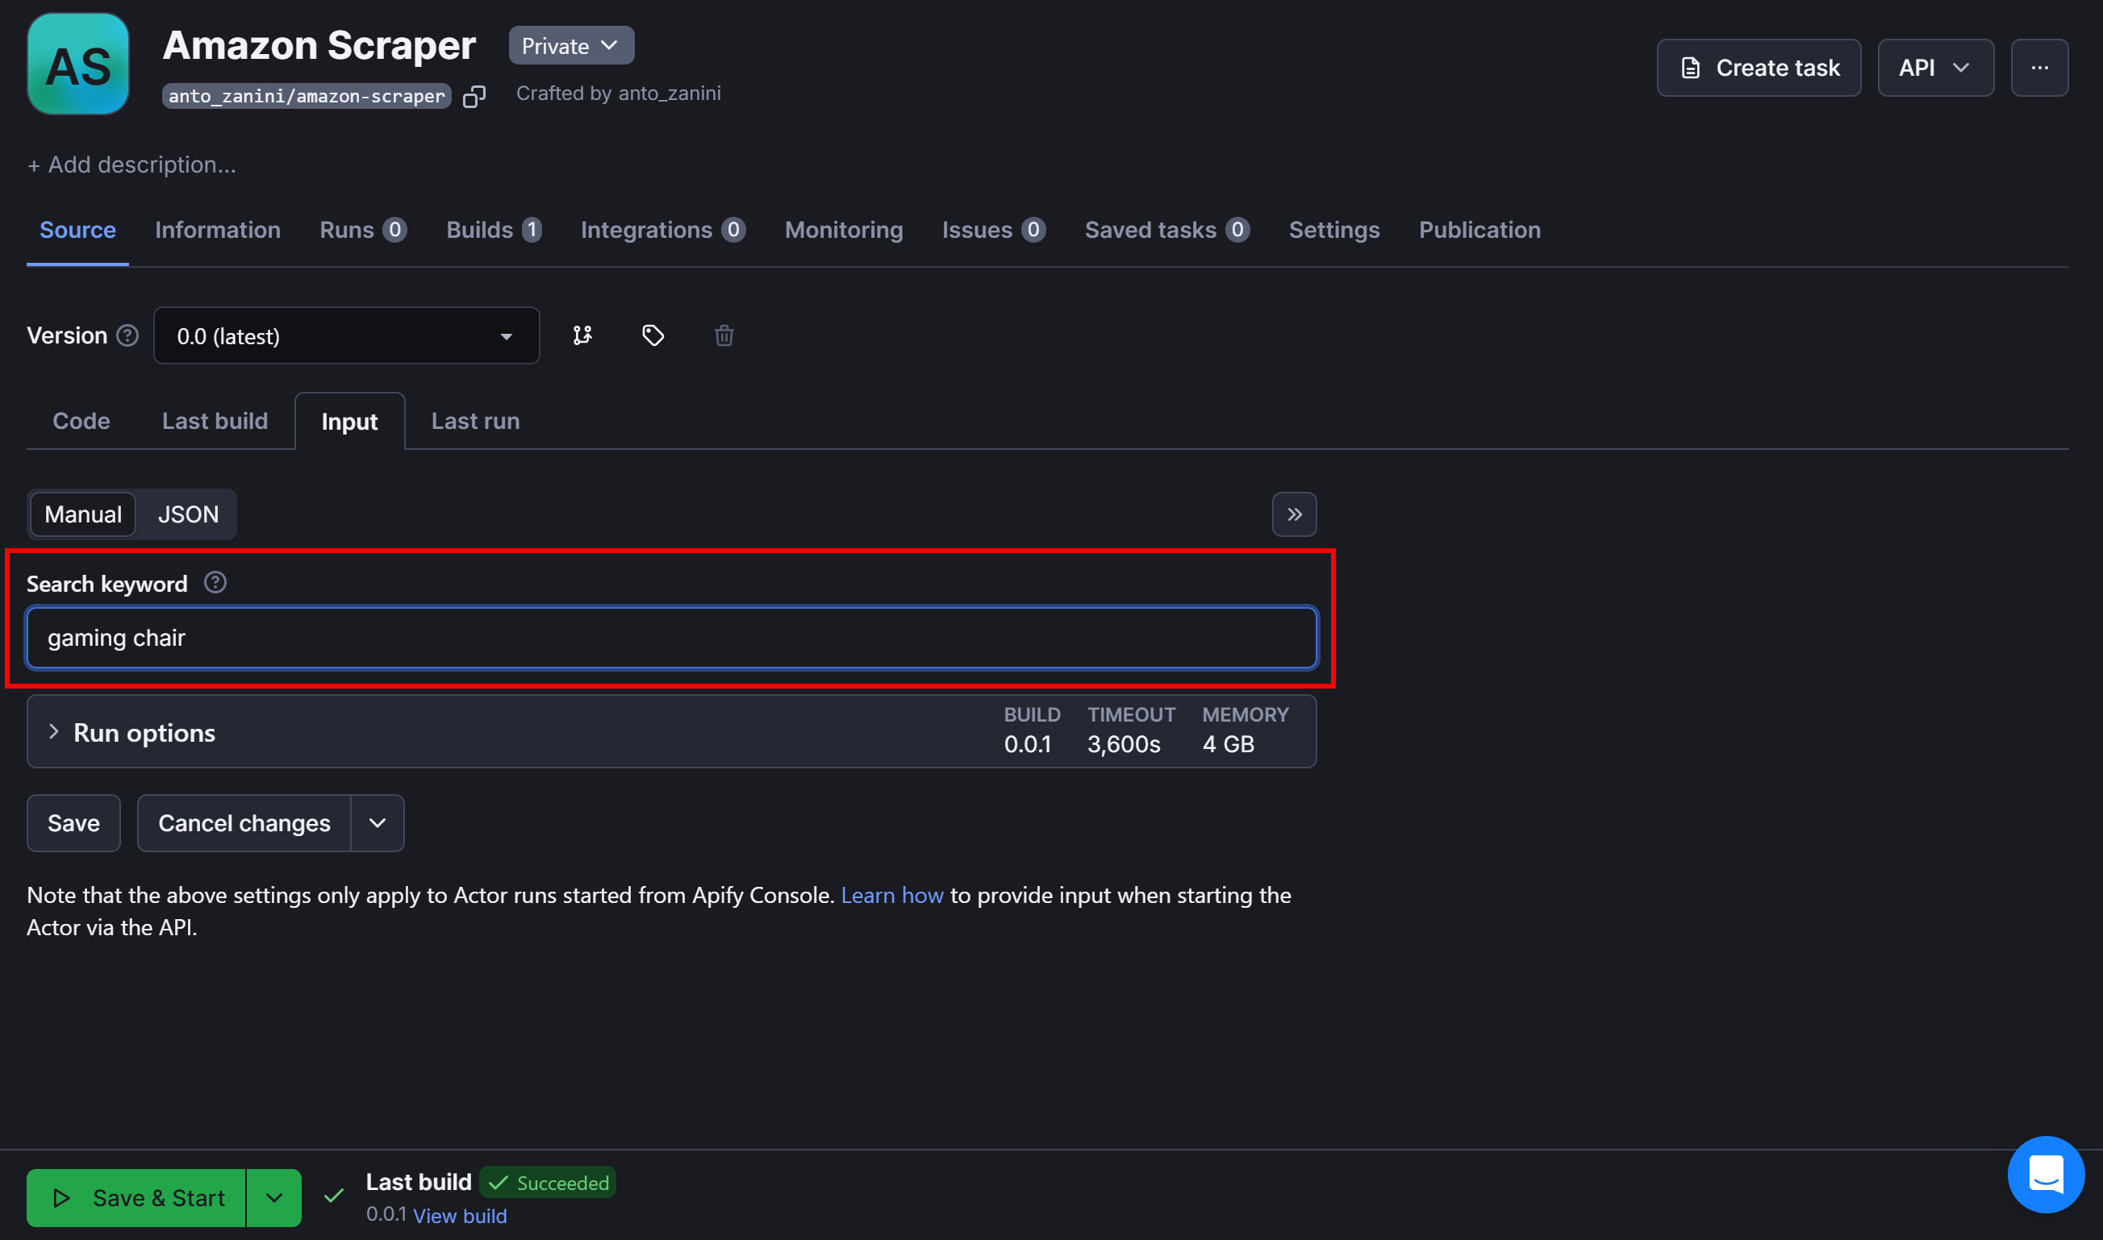The image size is (2103, 1240).
Task: Click the git branch version icon
Action: 582,336
